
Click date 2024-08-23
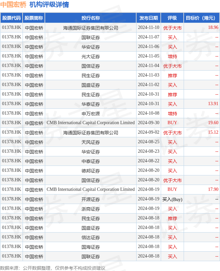tap(149, 151)
